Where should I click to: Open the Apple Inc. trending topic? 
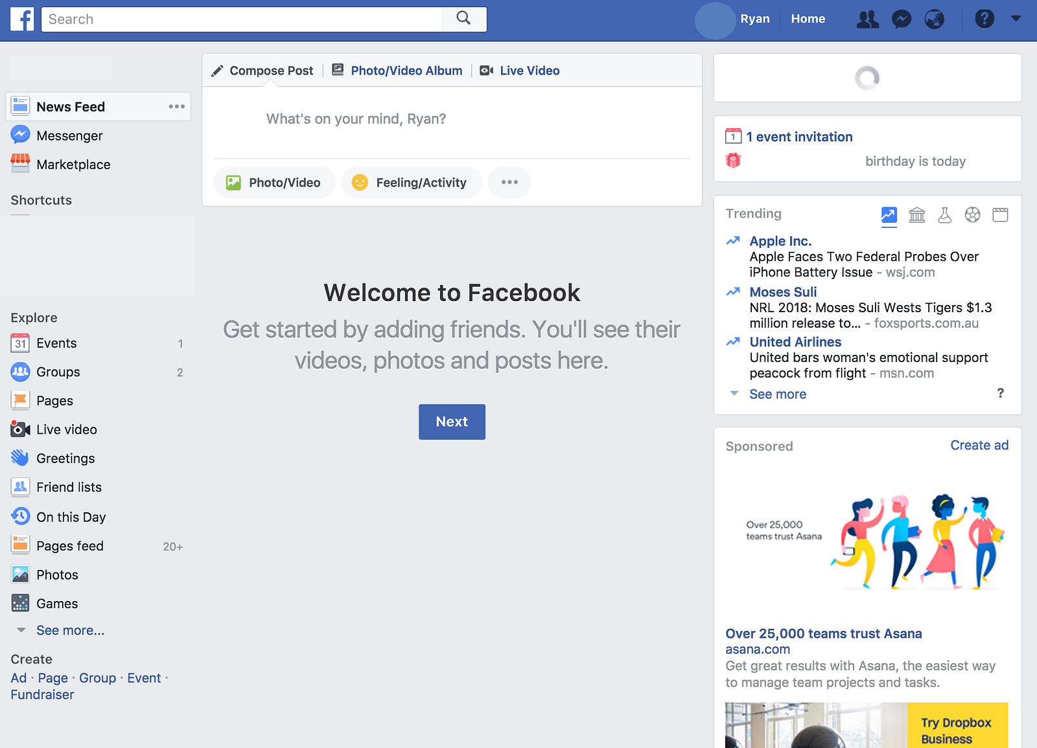click(x=780, y=241)
